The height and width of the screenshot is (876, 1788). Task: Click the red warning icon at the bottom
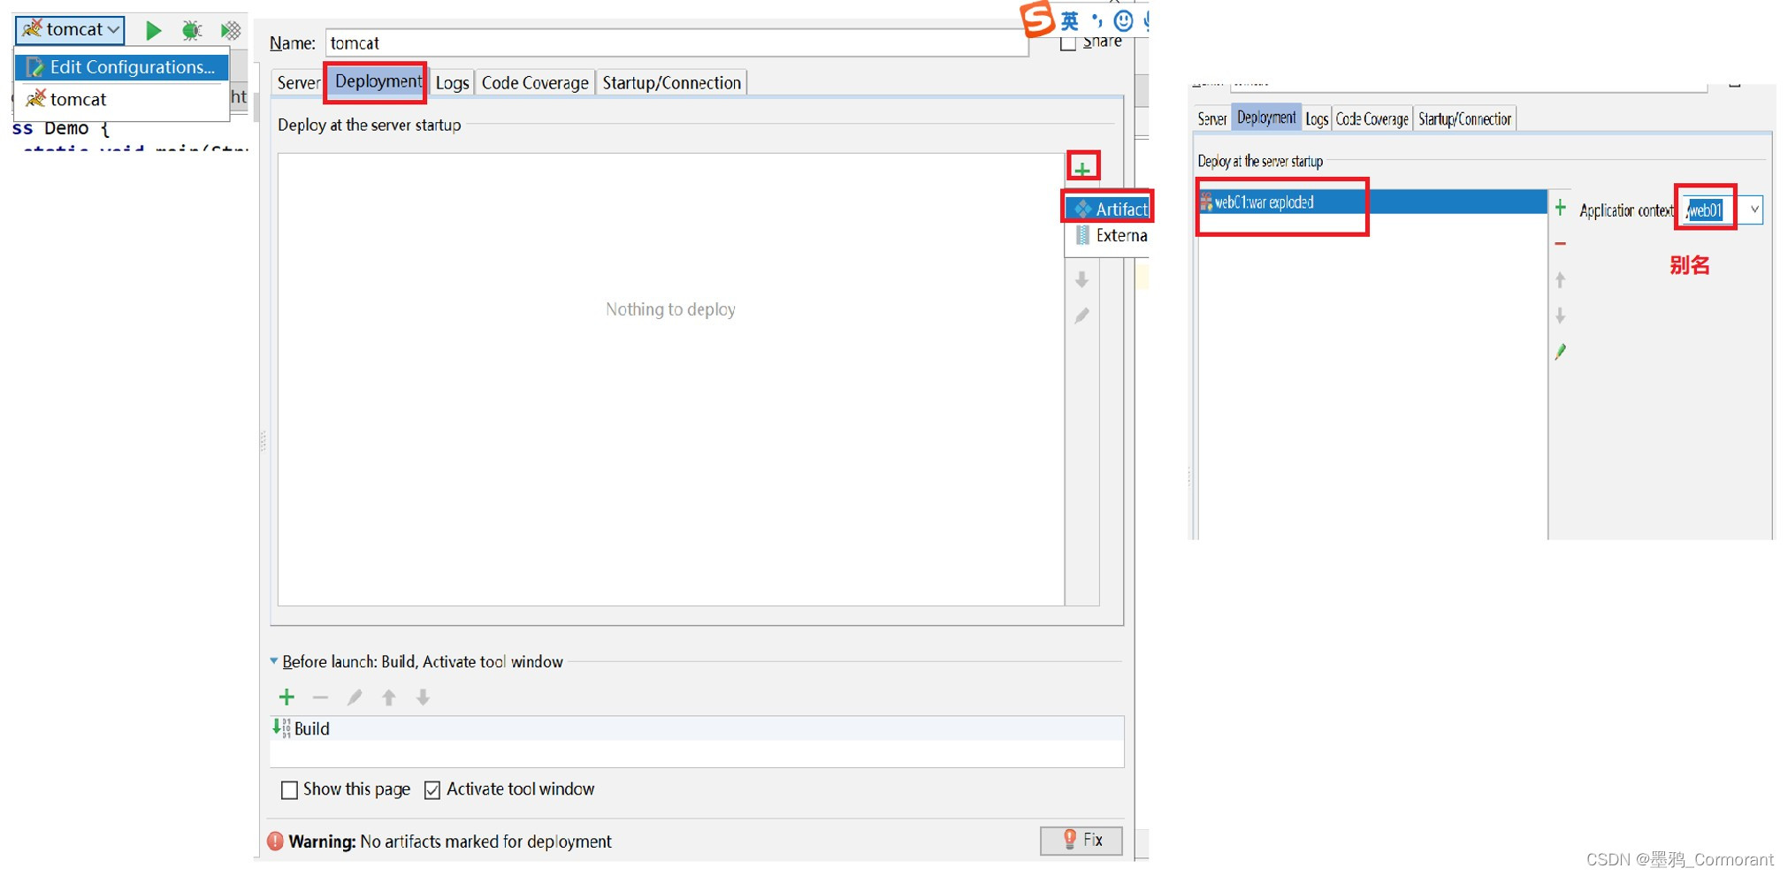(275, 842)
